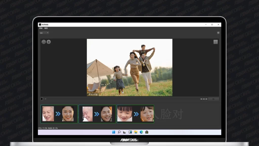Click the video seek bar track
This screenshot has width=259, height=146.
(121, 99)
